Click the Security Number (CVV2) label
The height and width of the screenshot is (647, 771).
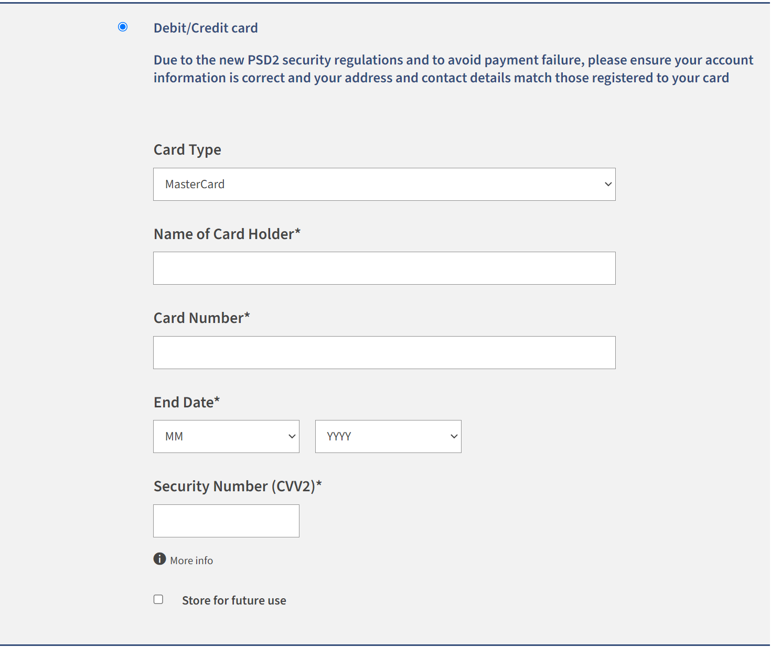pos(238,487)
